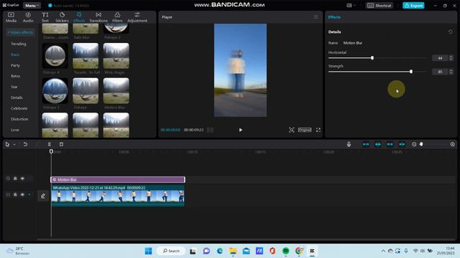Open the Shortcut panel

tap(379, 5)
